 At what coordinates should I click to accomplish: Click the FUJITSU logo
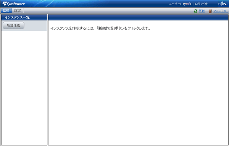(x=223, y=4)
